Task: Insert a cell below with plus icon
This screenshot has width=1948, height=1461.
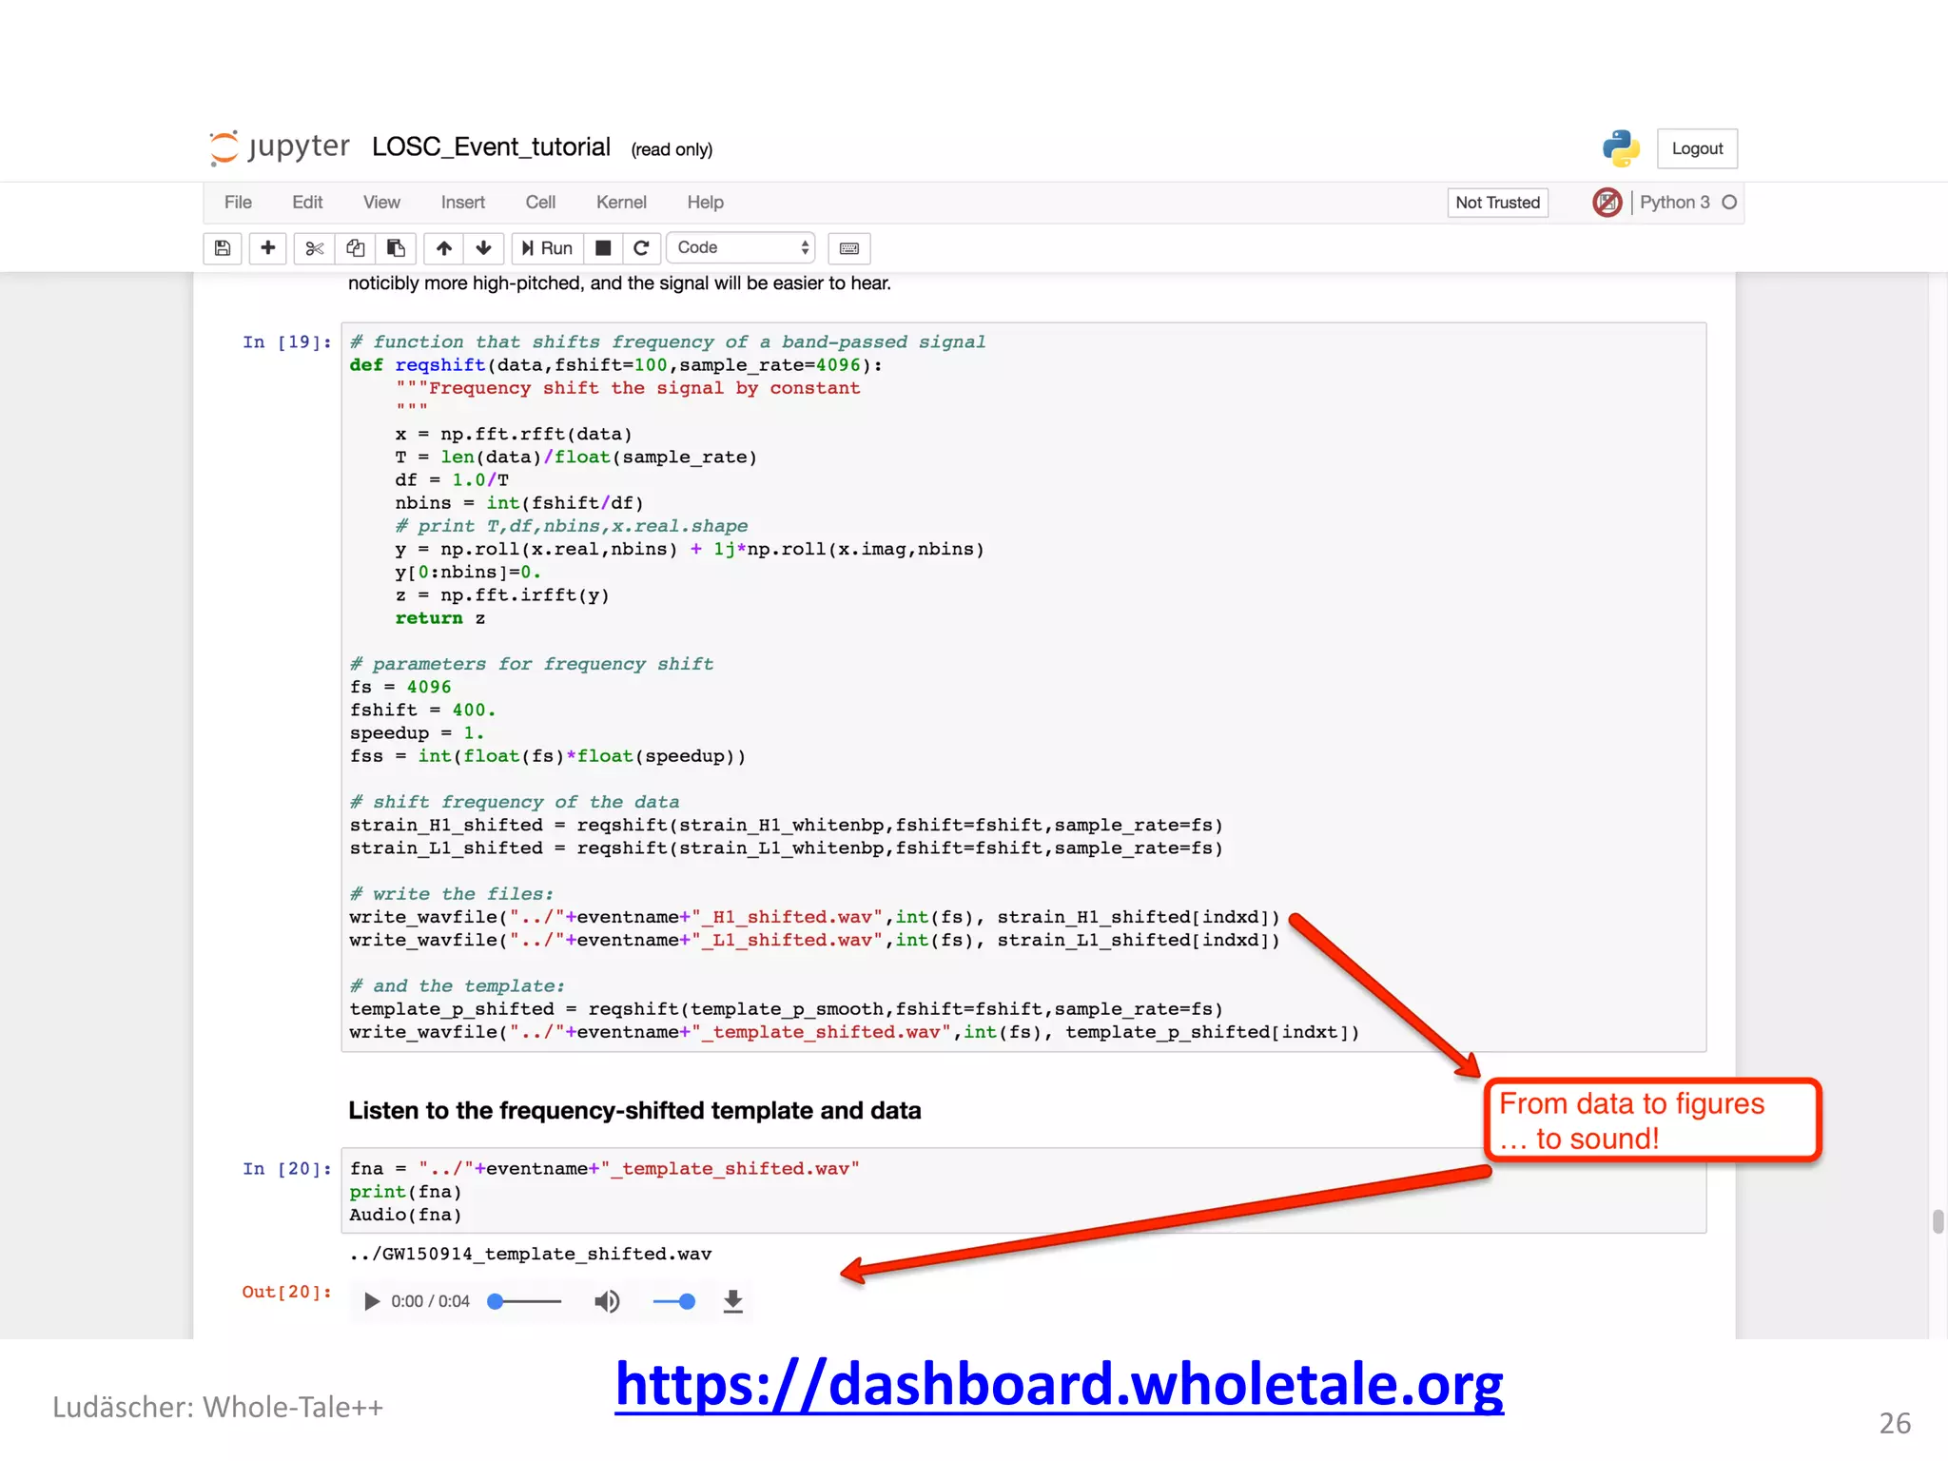Action: click(268, 248)
